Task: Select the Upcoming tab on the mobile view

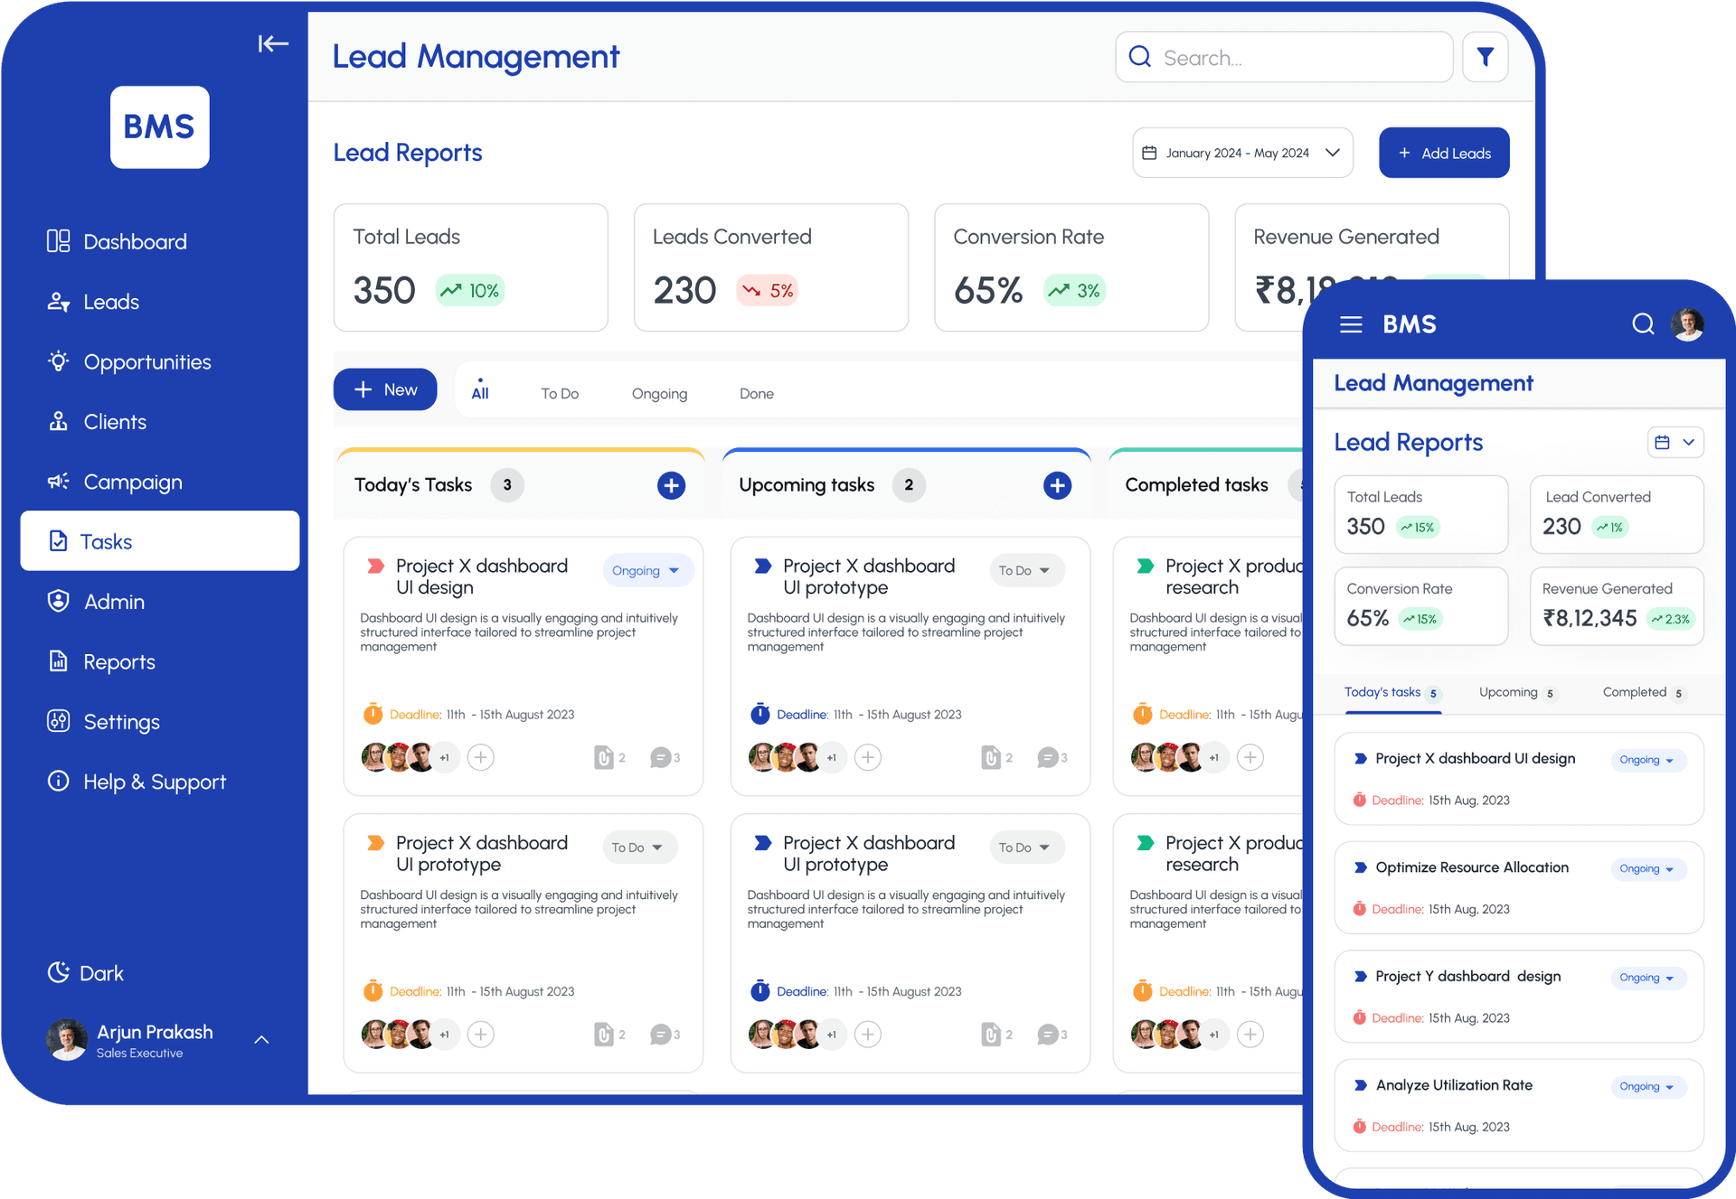Action: [1510, 692]
